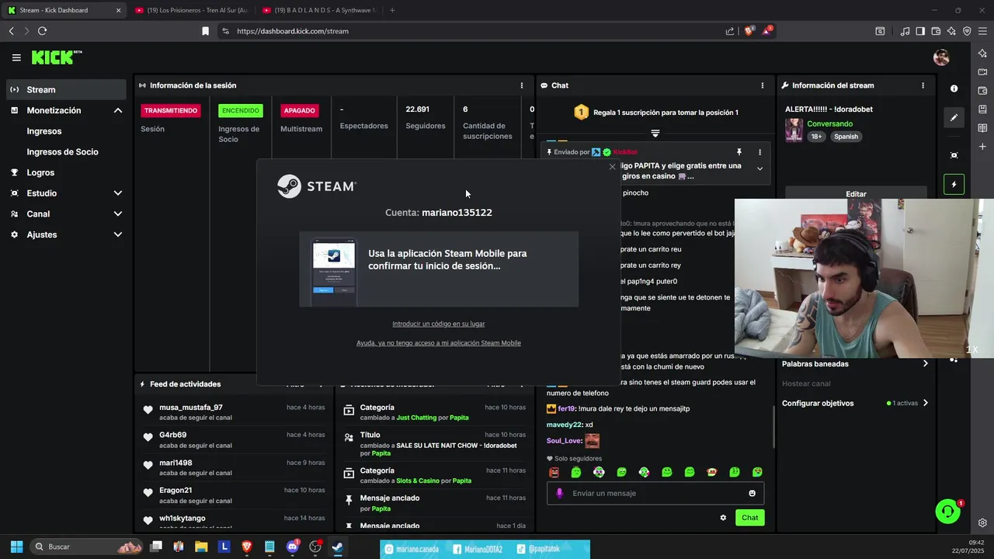Pick the red angry emote
The image size is (994, 559).
(x=554, y=472)
